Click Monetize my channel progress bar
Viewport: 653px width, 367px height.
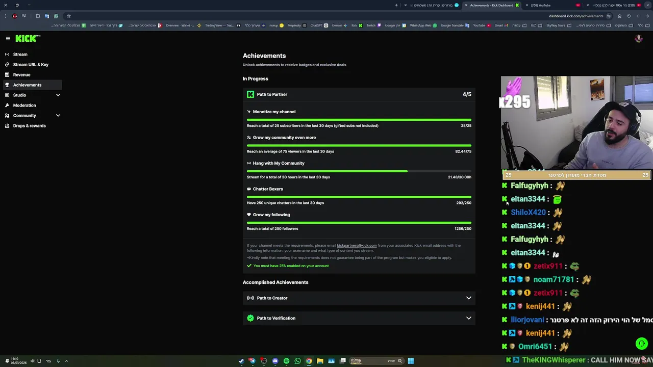[359, 120]
